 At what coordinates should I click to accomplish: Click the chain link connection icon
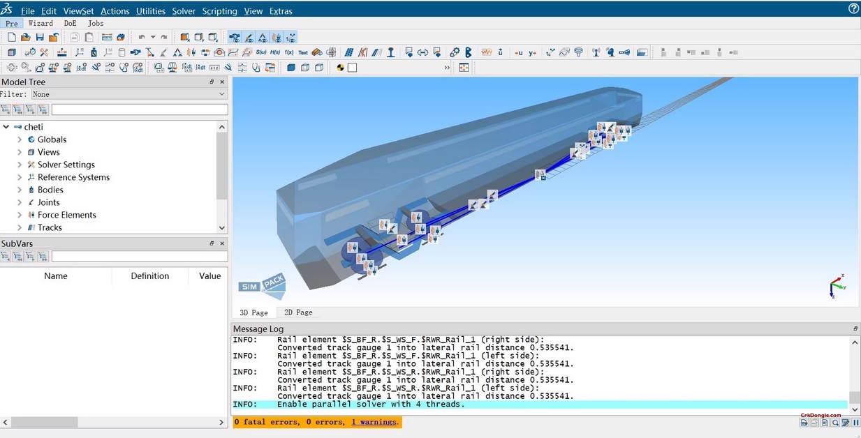455,52
